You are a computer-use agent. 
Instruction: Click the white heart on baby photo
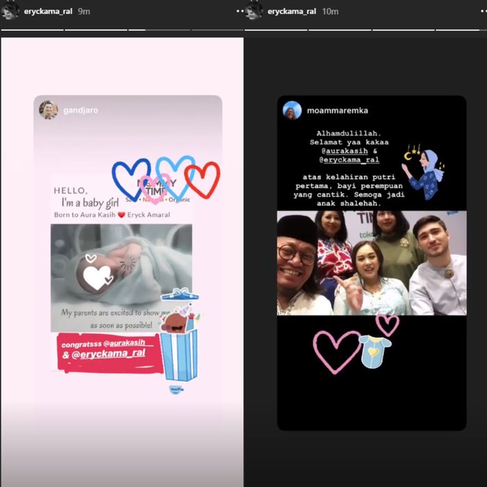(96, 277)
